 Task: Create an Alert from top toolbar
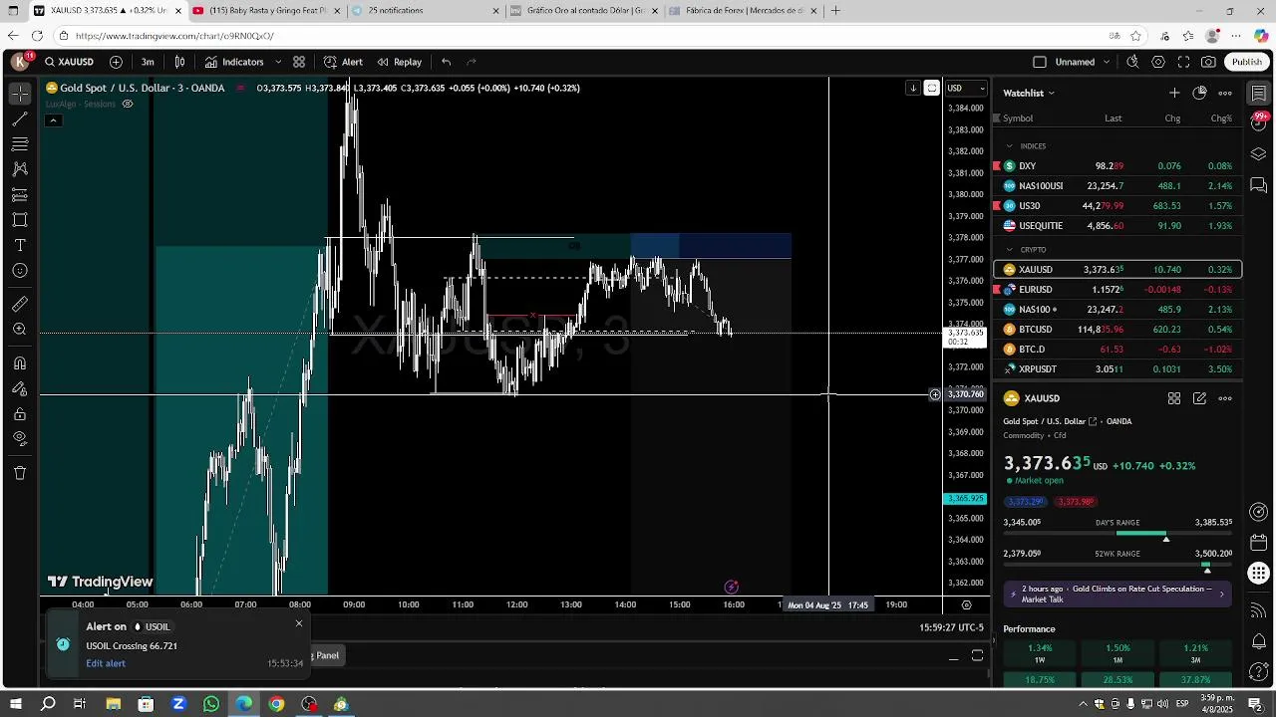coord(344,62)
